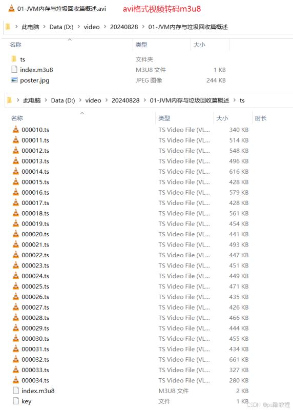293x410 pixels.
Task: Go to 此电脑 in the lower breadcrumb
Action: [32, 100]
